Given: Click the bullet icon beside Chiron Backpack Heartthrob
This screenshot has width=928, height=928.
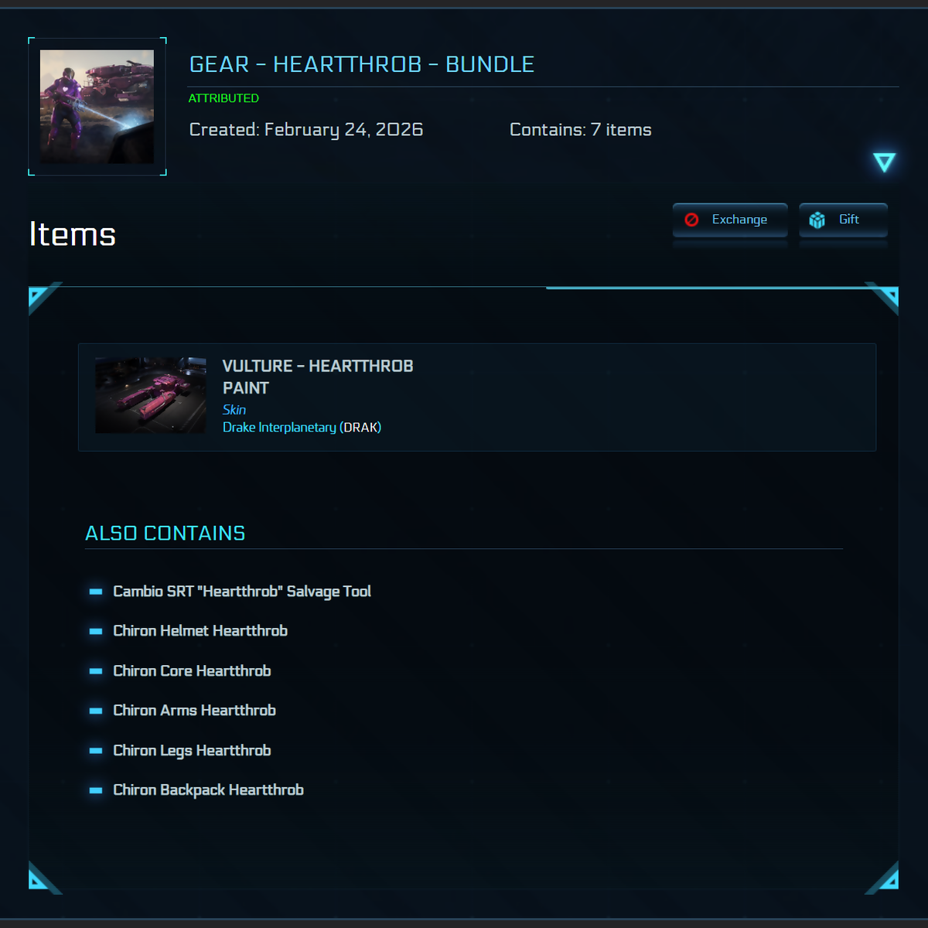Looking at the screenshot, I should coord(96,790).
